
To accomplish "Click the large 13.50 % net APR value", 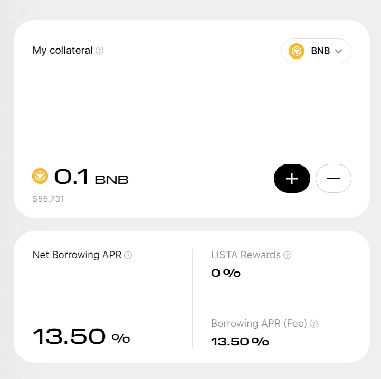I will (x=81, y=336).
